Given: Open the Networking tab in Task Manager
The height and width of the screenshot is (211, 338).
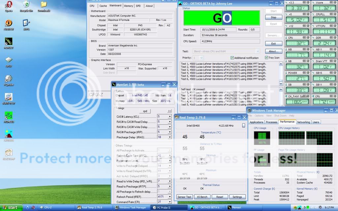Looking at the screenshot, I should point(303,122).
